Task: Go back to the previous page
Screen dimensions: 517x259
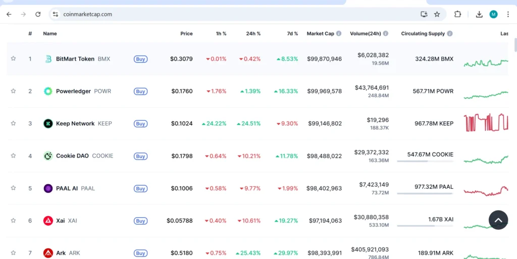Action: 9,14
